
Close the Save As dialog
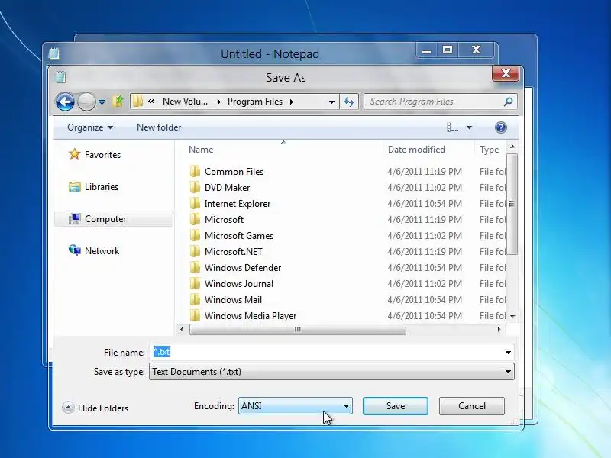coord(506,73)
